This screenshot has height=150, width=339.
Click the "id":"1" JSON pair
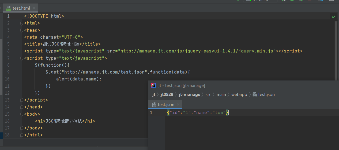[x=180, y=113]
